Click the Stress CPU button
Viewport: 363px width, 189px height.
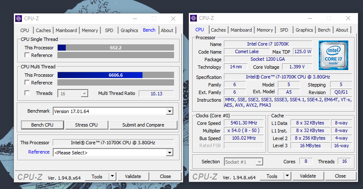click(86, 125)
